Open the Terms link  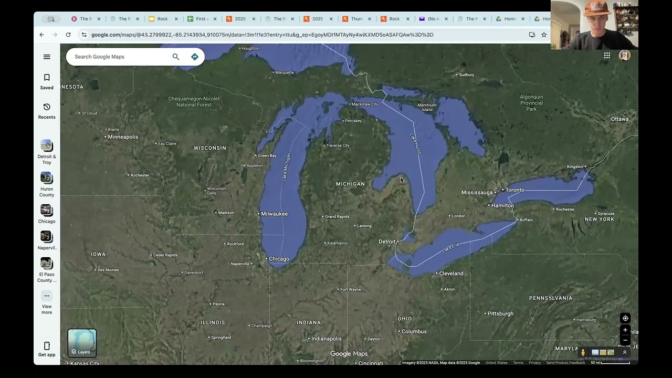pyautogui.click(x=518, y=363)
